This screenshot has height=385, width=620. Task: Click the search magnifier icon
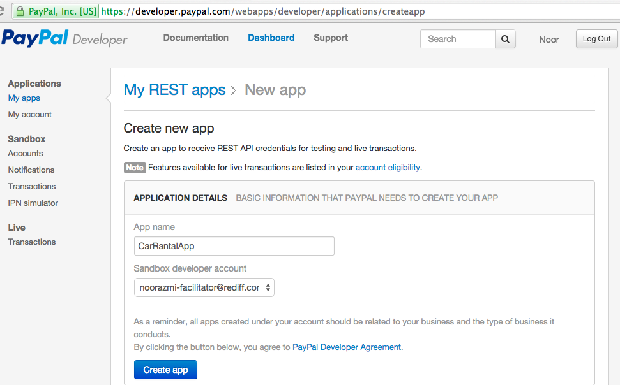coord(505,39)
